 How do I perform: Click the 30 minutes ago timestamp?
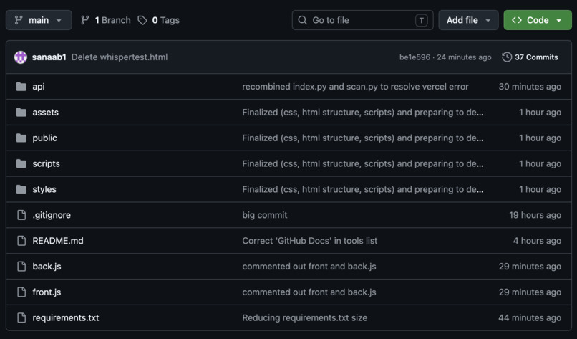pos(530,87)
